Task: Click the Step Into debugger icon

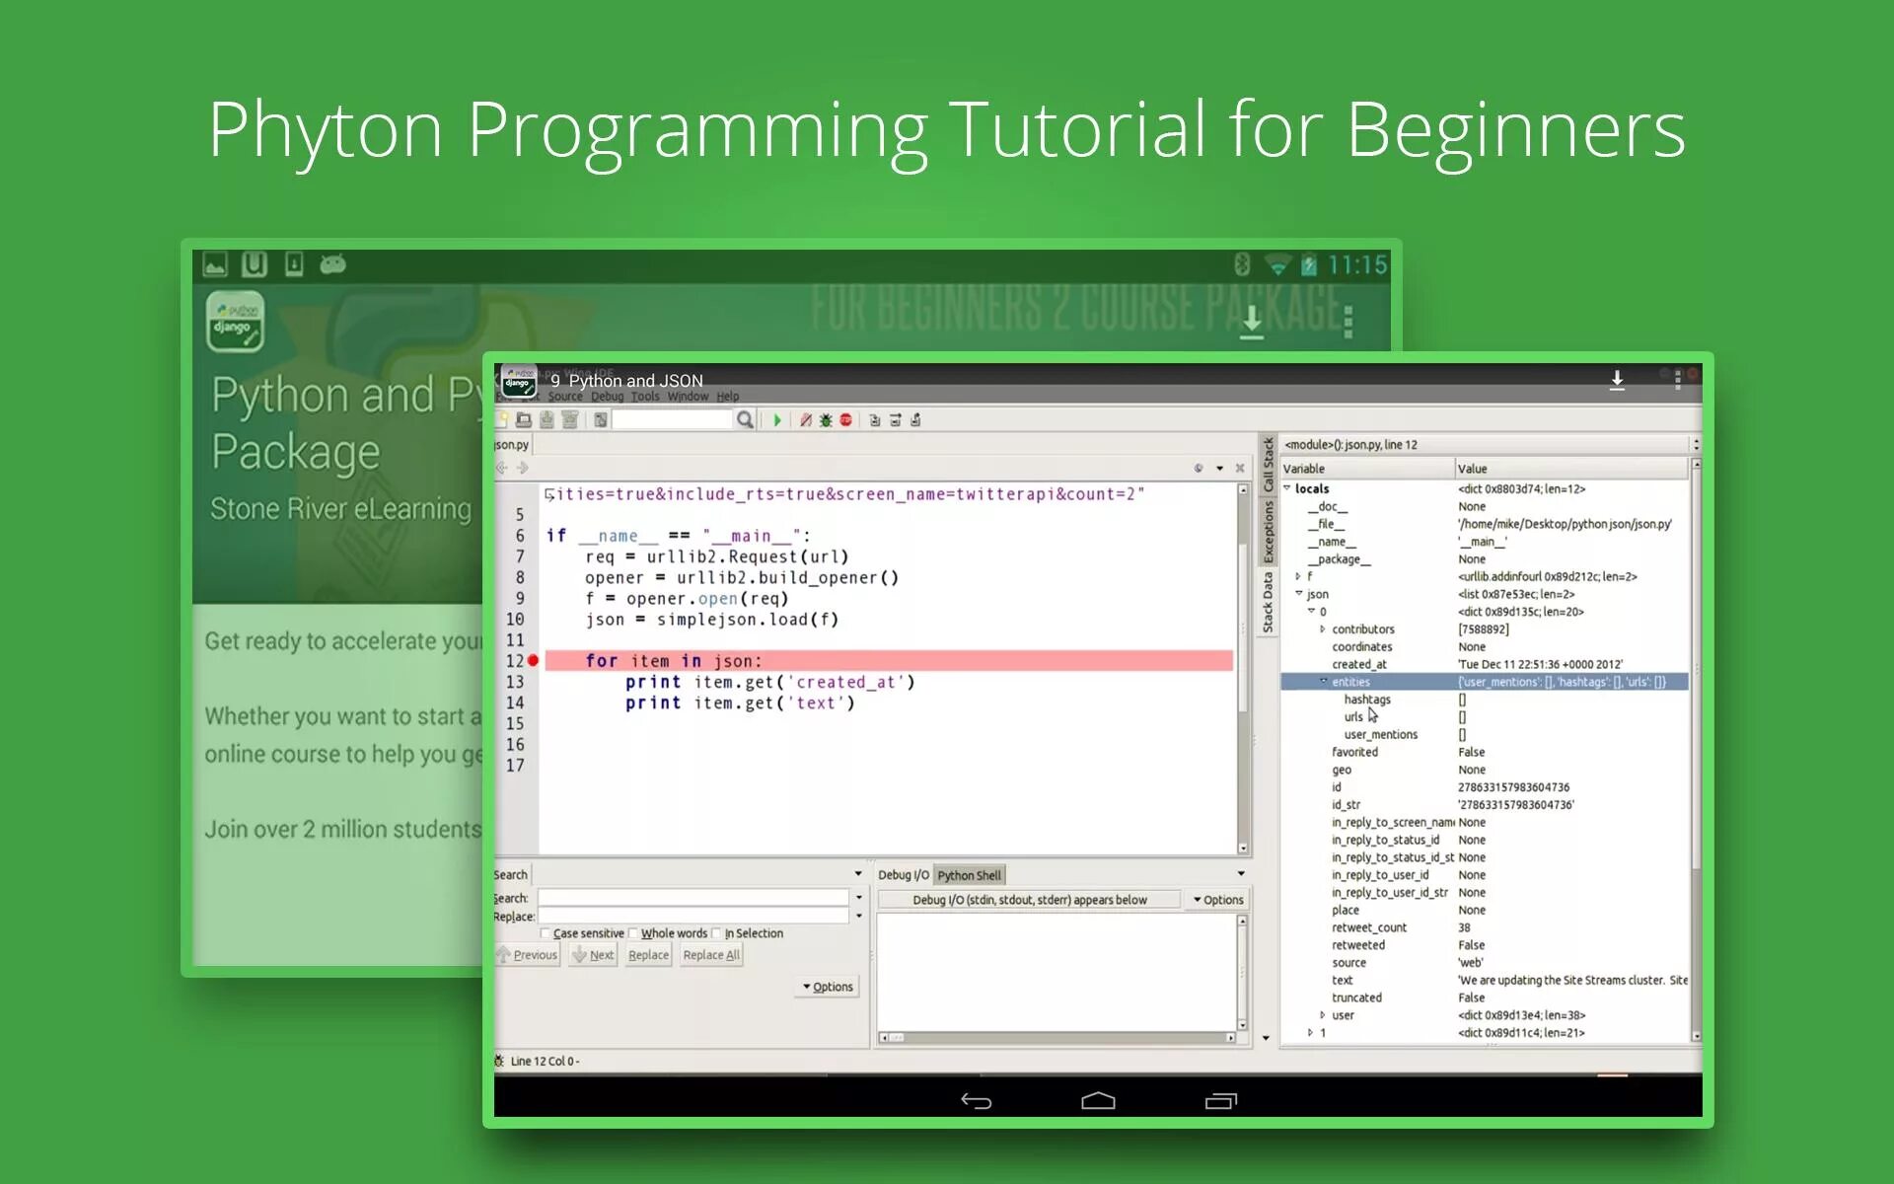Action: tap(874, 420)
